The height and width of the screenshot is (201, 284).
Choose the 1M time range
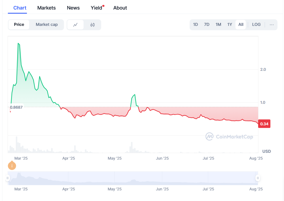point(218,25)
